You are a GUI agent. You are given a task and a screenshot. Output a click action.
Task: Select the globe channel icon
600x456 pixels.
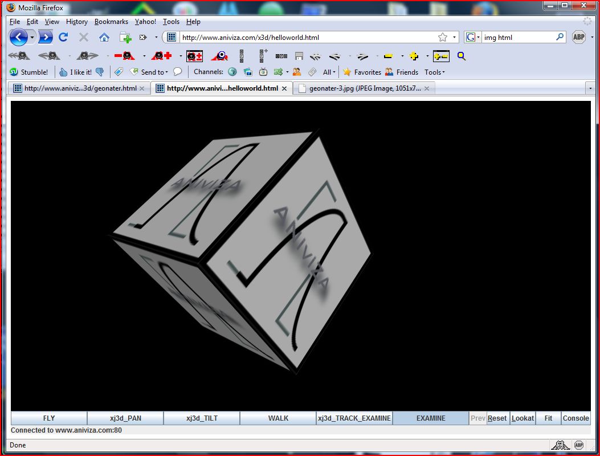[x=232, y=72]
